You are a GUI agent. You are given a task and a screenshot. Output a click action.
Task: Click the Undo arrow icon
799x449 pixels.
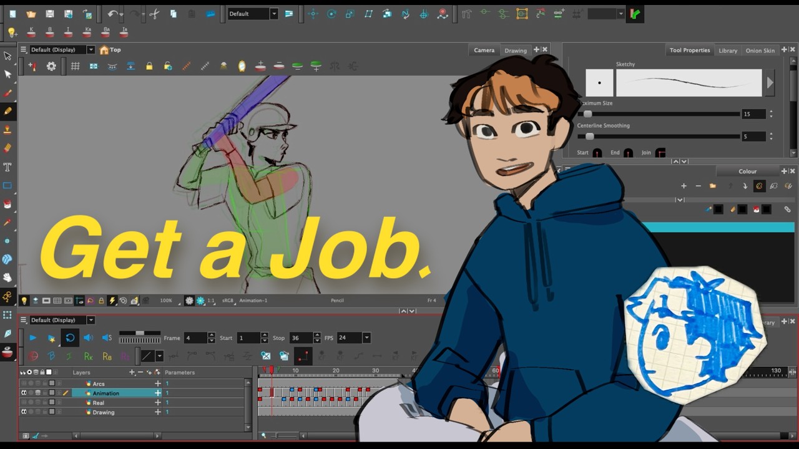click(x=112, y=14)
